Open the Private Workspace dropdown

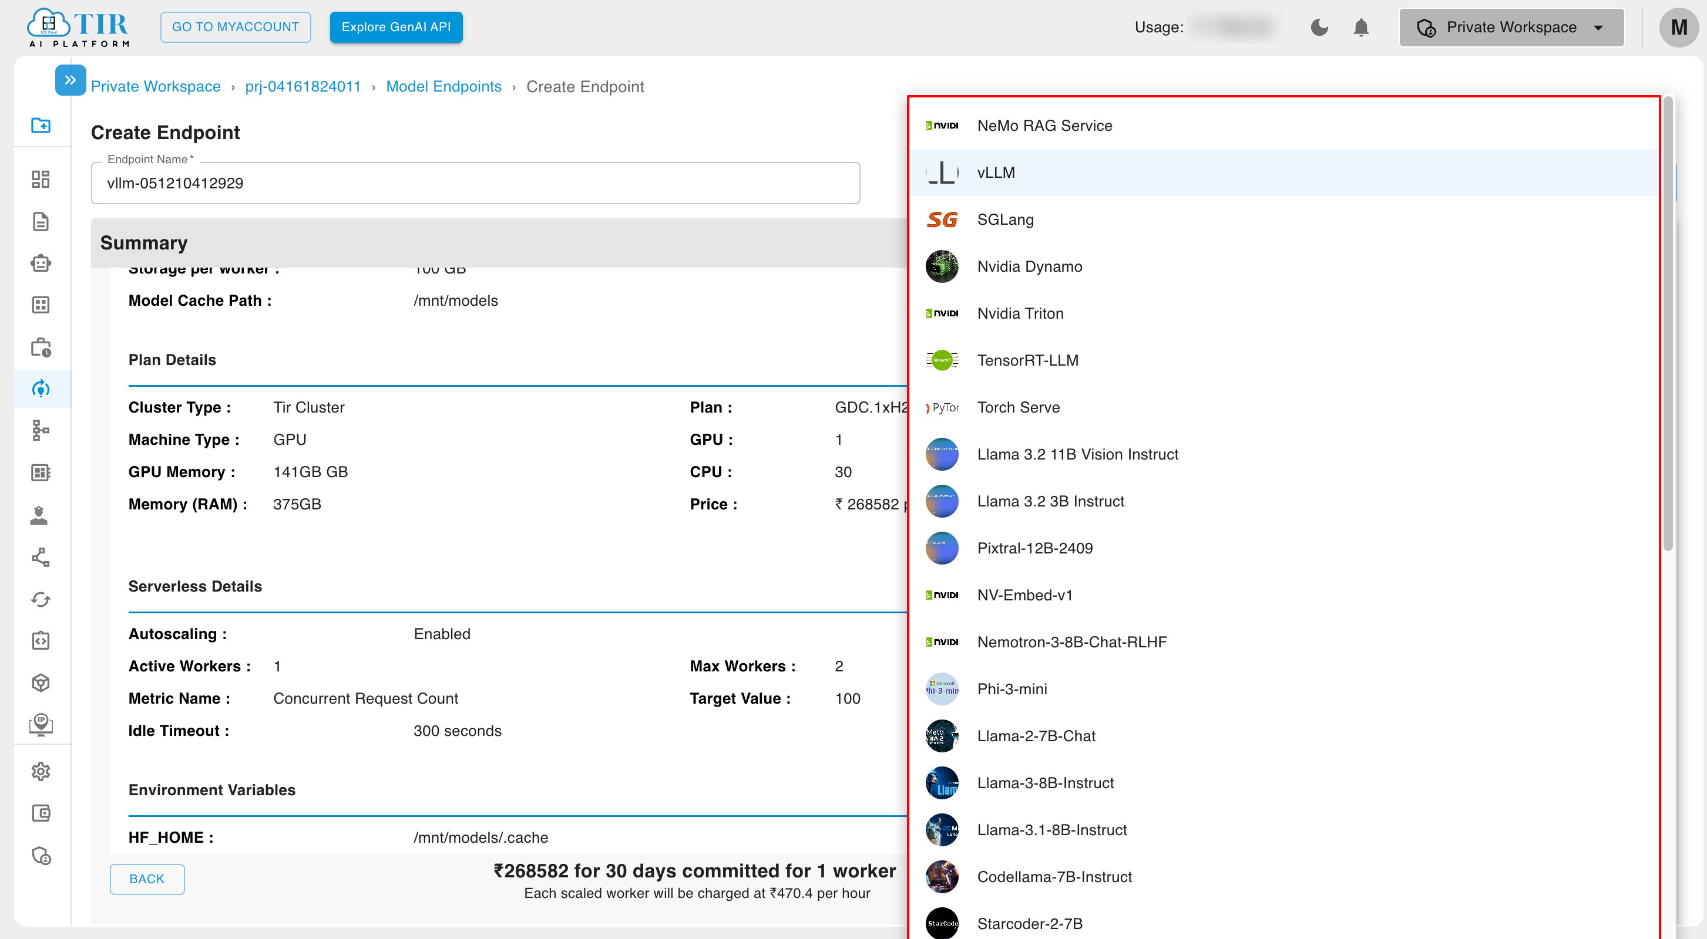1511,27
